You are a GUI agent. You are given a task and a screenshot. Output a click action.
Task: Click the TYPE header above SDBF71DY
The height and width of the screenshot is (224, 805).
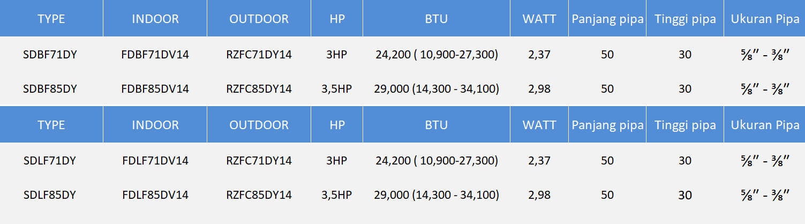(x=51, y=19)
